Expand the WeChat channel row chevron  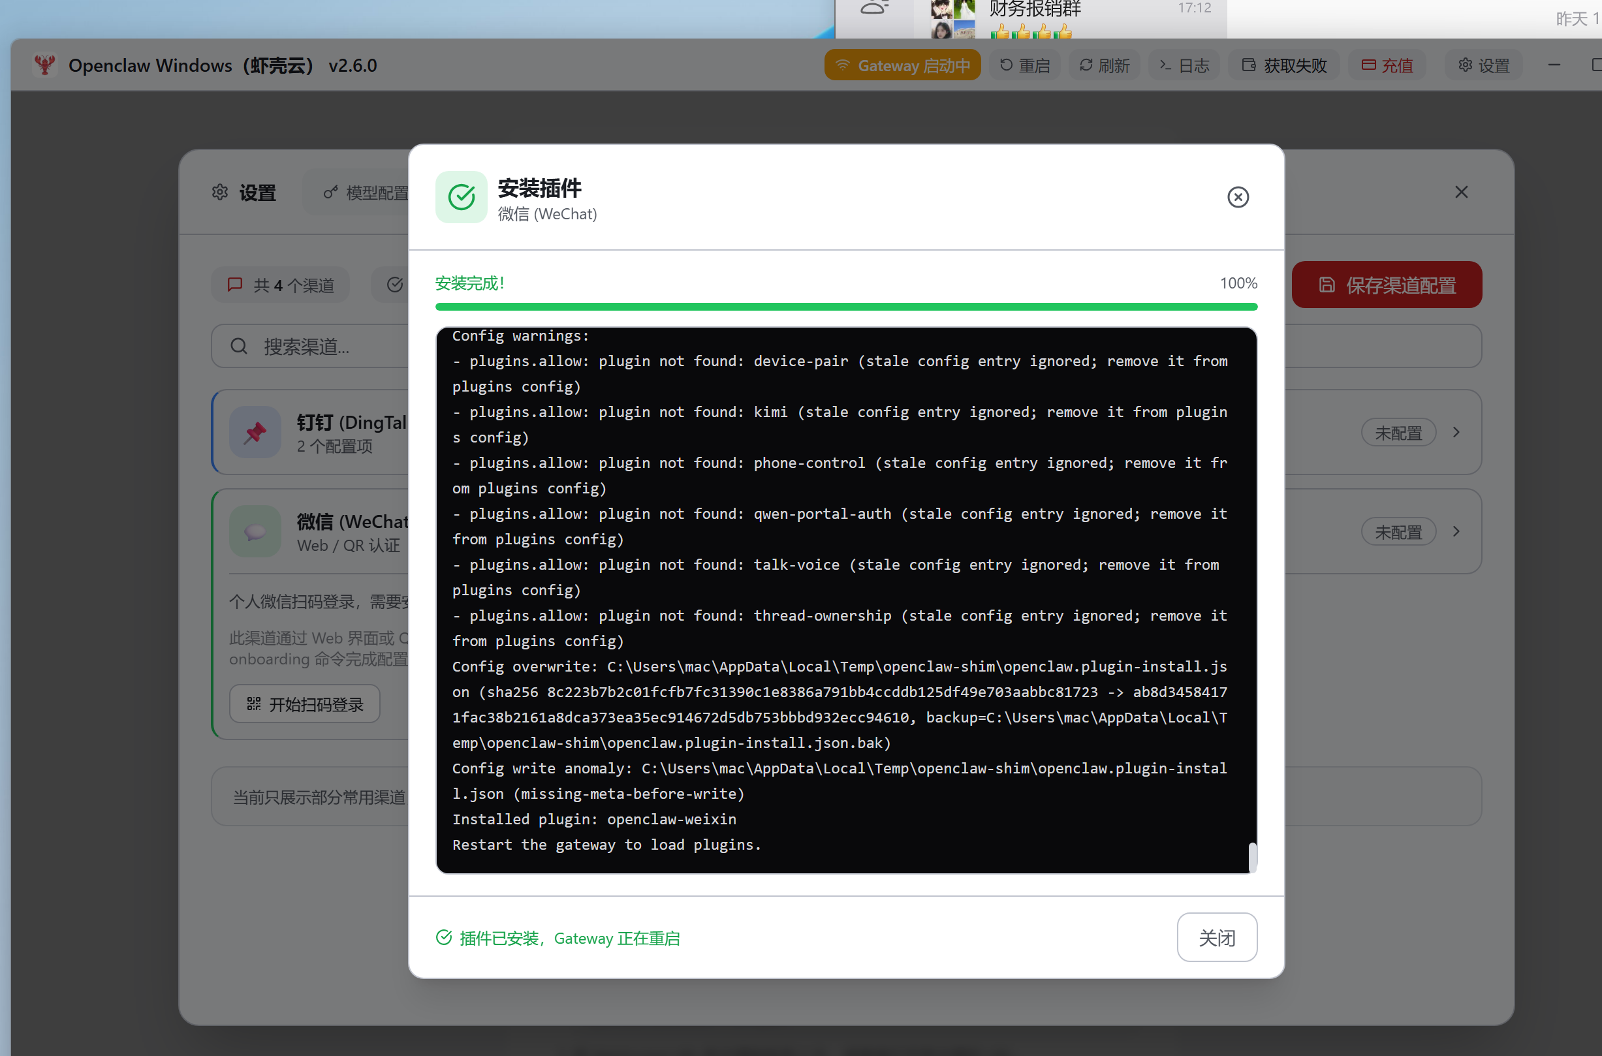point(1456,531)
